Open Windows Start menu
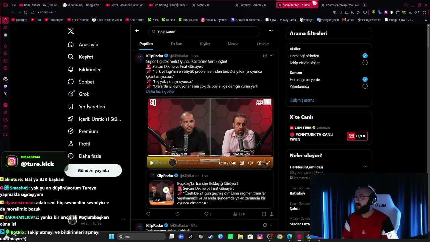430x242 pixels. coord(111,237)
